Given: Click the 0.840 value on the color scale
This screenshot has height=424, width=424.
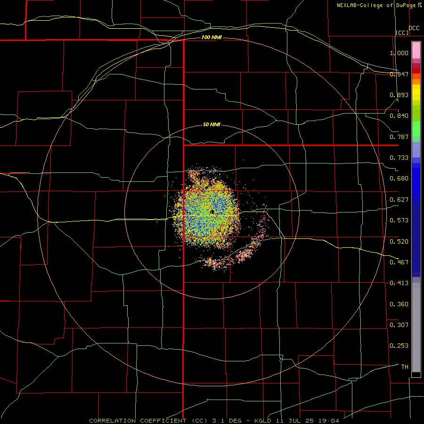Looking at the screenshot, I should point(399,116).
